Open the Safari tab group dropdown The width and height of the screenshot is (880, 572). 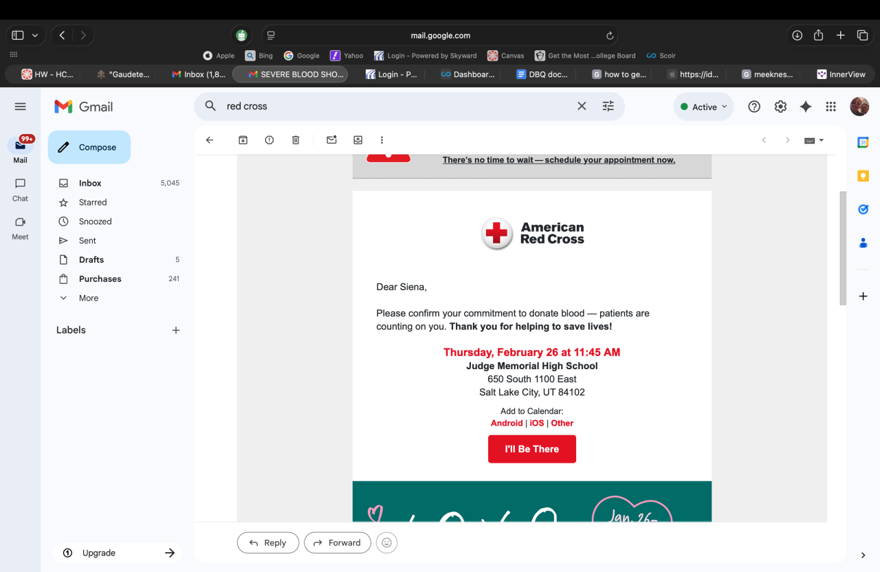[35, 35]
